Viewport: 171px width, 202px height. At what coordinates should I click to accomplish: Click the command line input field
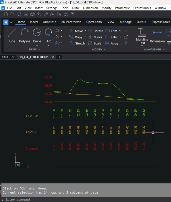85,199
